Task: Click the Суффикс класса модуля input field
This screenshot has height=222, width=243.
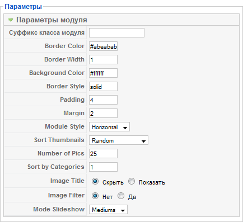Action: (116, 33)
